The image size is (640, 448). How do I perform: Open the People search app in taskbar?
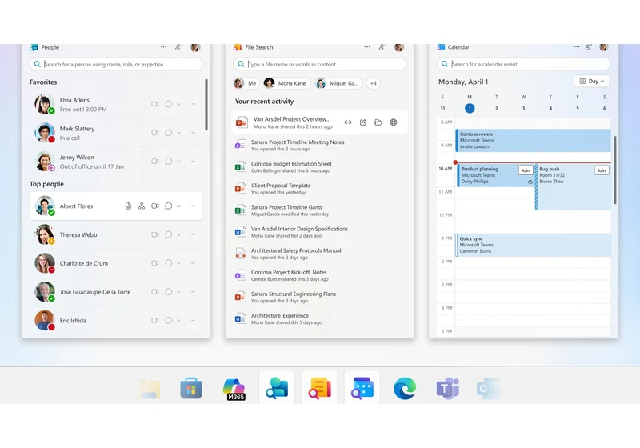(x=277, y=388)
